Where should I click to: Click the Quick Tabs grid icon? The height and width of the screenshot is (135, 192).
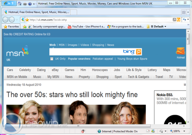click(x=184, y=12)
